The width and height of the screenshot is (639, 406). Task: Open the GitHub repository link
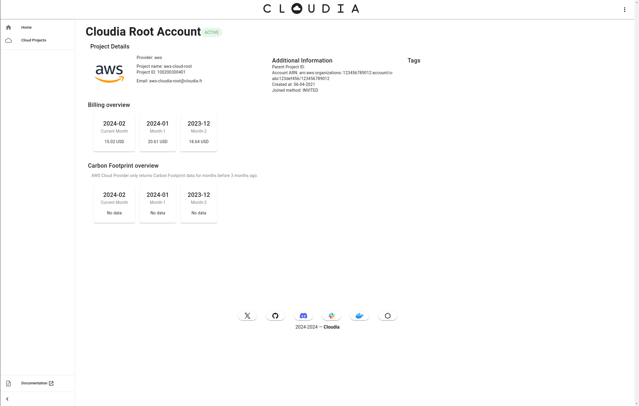[275, 316]
